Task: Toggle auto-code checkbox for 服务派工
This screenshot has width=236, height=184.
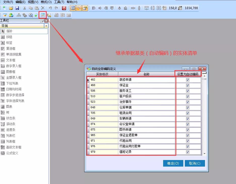Action: click(x=188, y=91)
